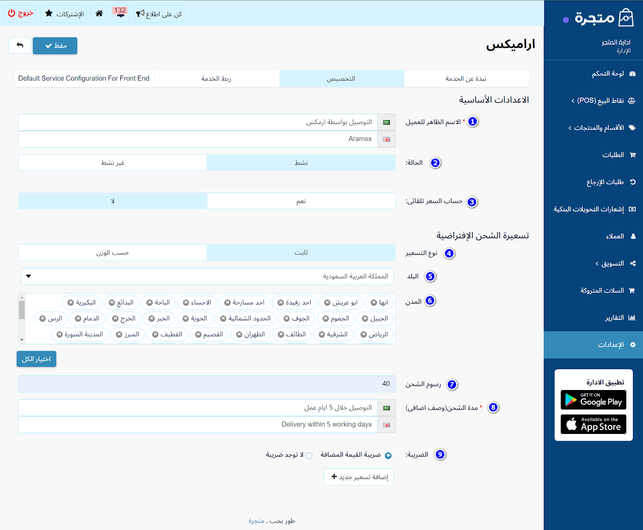Open العملاء in sidebar
This screenshot has width=643, height=530.
click(x=594, y=236)
